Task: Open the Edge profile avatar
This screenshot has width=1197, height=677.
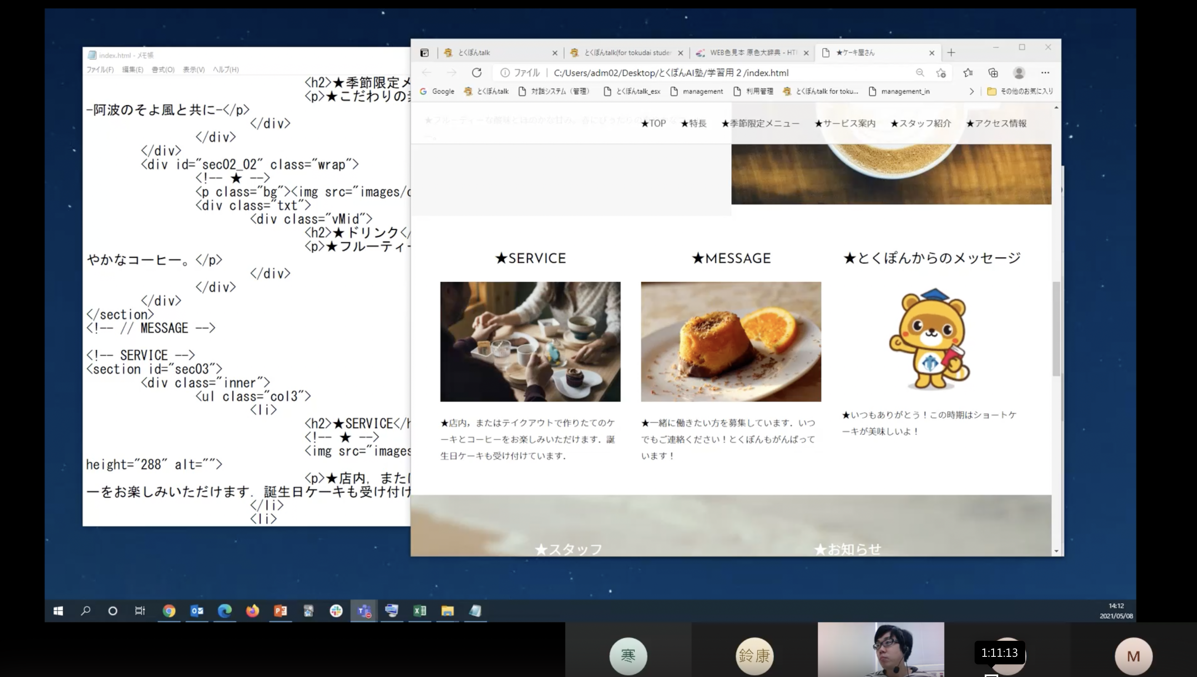Action: tap(1019, 72)
